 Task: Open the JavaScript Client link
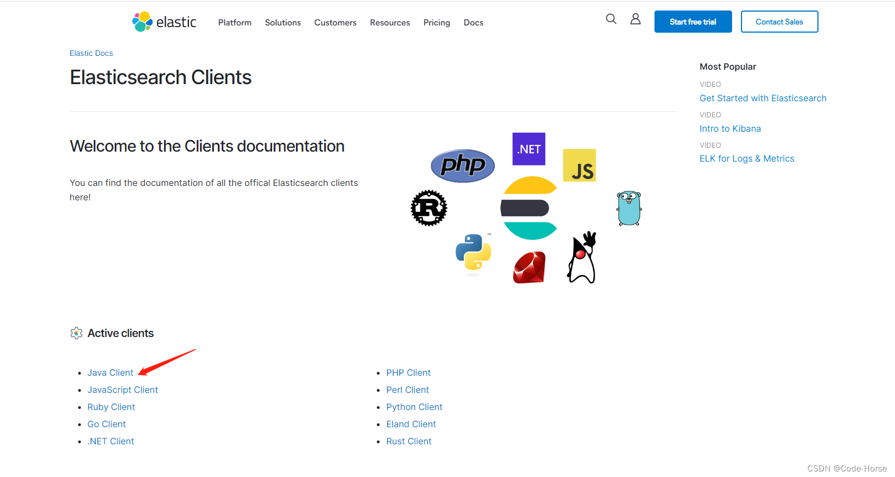click(x=122, y=390)
